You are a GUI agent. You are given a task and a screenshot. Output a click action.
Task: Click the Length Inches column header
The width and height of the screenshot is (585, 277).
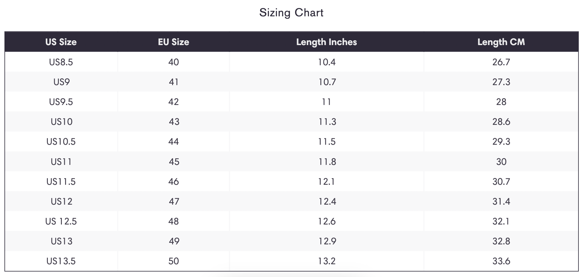tap(327, 42)
